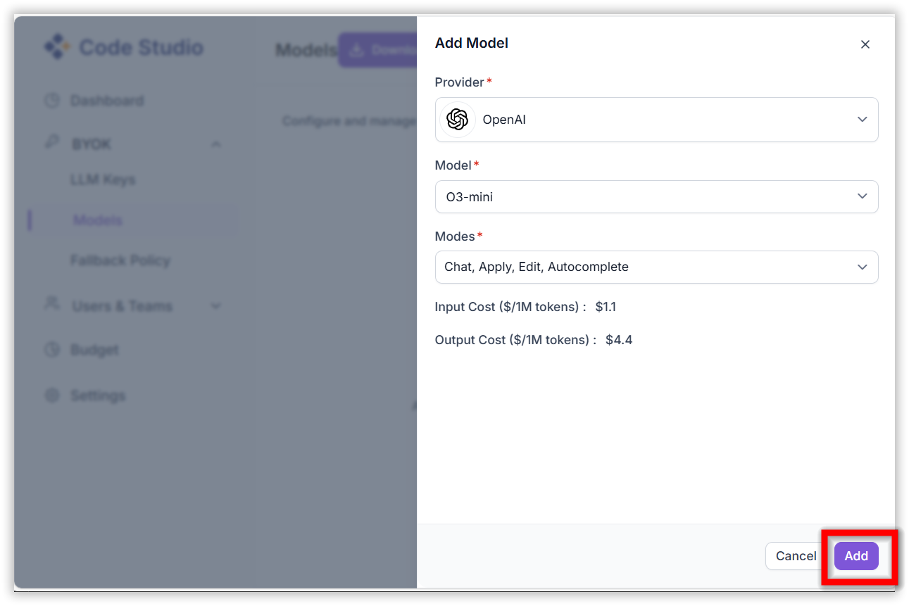Image resolution: width=909 pixels, height=606 pixels.
Task: Close the Add Model dialog with the X
Action: 865,44
